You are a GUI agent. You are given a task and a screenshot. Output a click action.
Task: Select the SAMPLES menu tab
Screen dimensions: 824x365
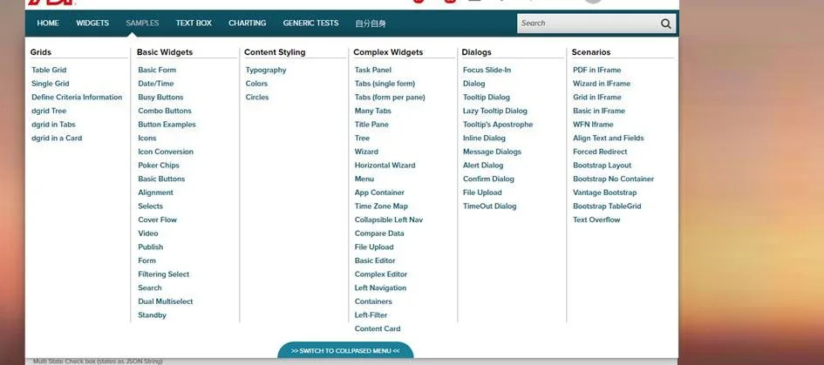[142, 24]
